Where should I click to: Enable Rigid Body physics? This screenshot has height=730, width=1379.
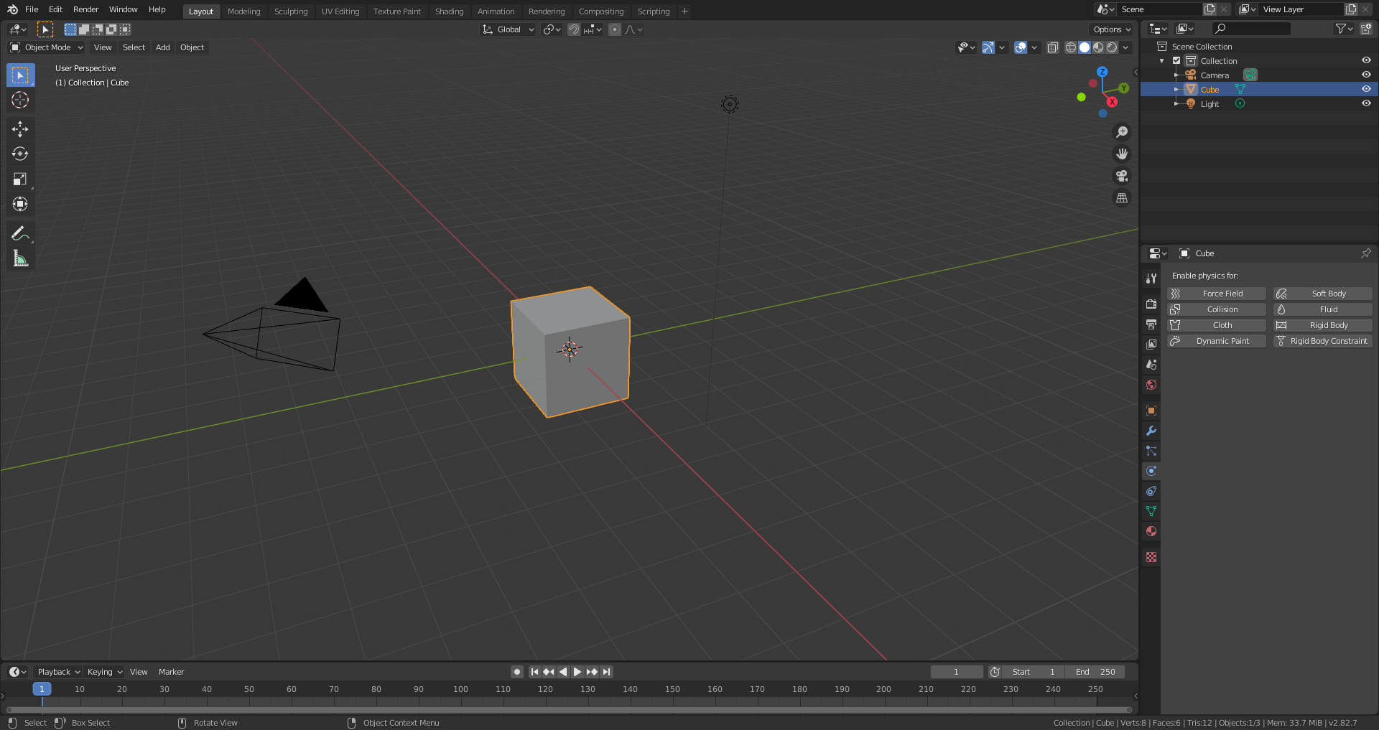(x=1322, y=325)
